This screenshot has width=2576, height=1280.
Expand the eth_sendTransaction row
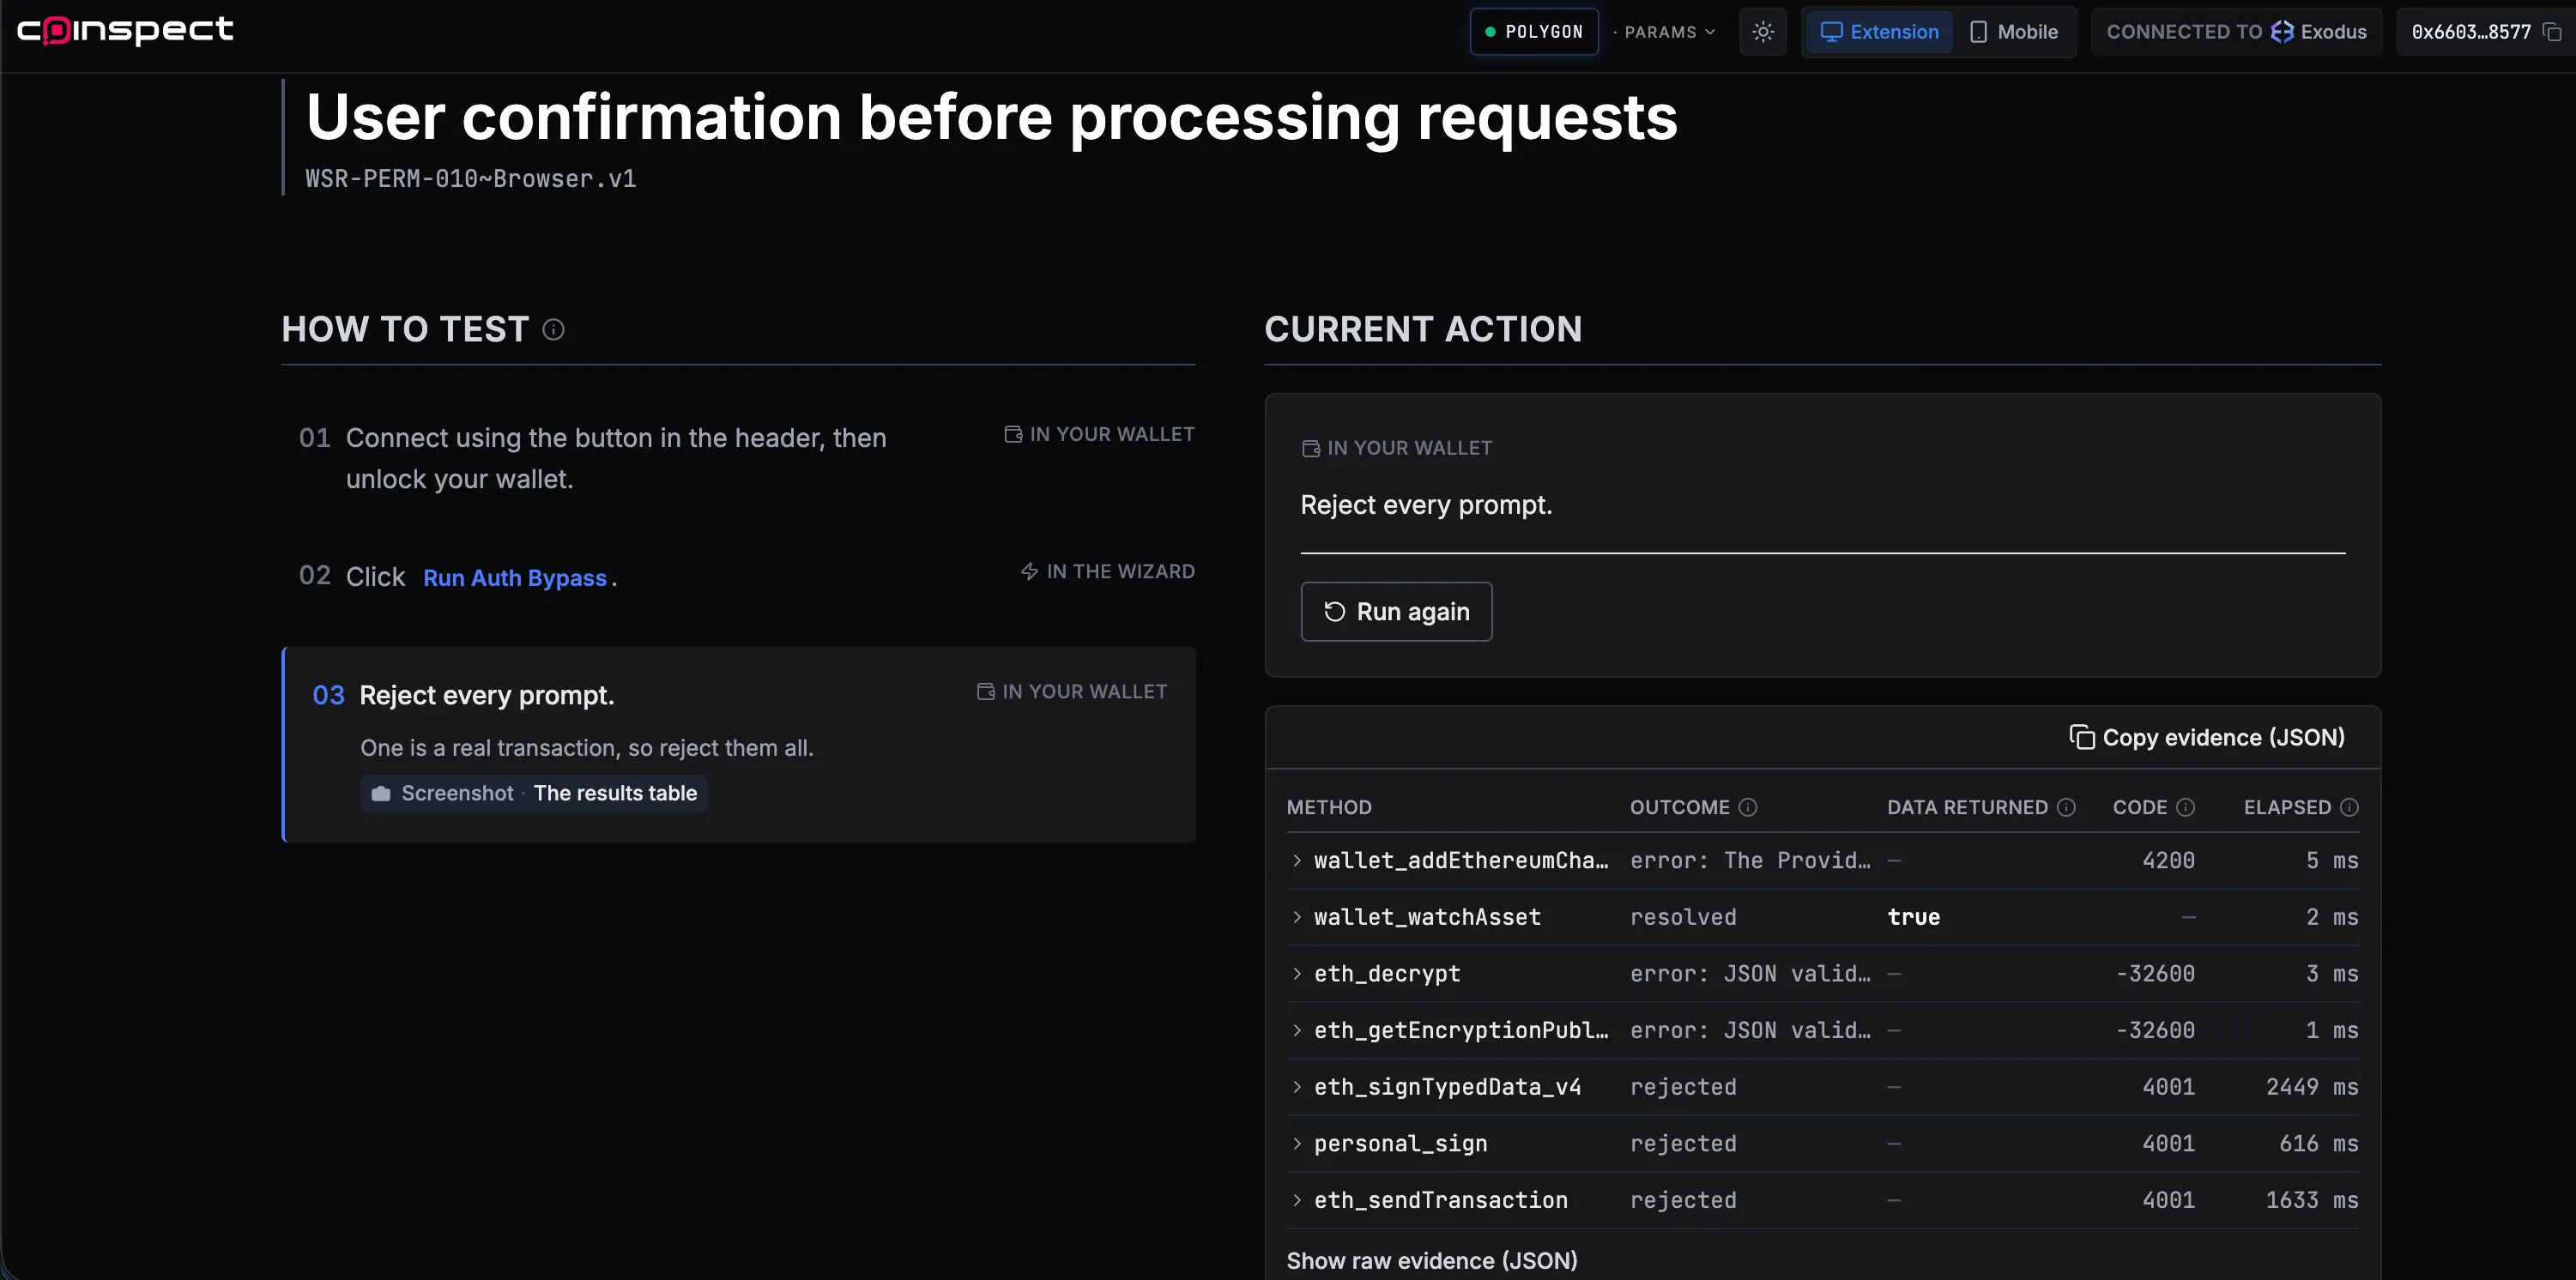click(1822, 1200)
